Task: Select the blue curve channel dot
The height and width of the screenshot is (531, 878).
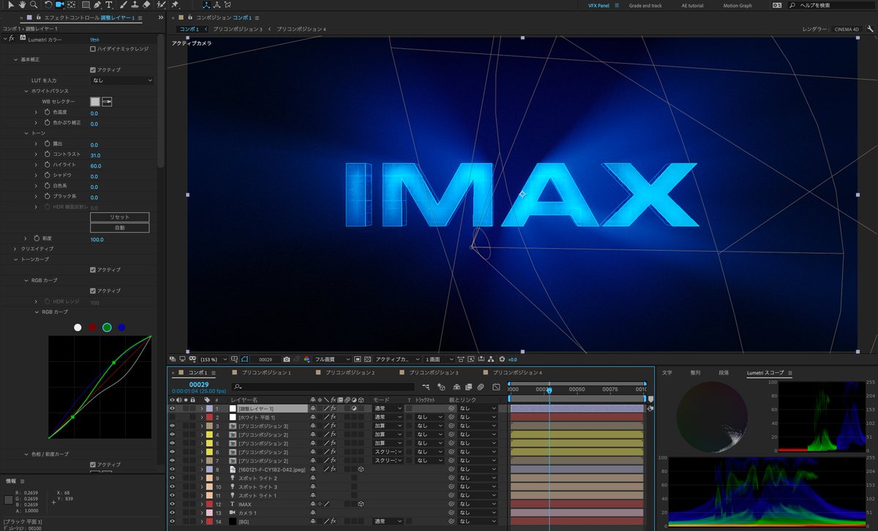Action: (121, 327)
